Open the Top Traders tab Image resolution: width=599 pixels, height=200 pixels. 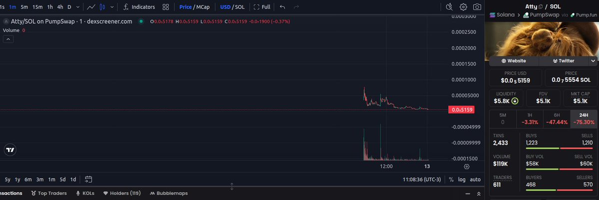tap(49, 193)
